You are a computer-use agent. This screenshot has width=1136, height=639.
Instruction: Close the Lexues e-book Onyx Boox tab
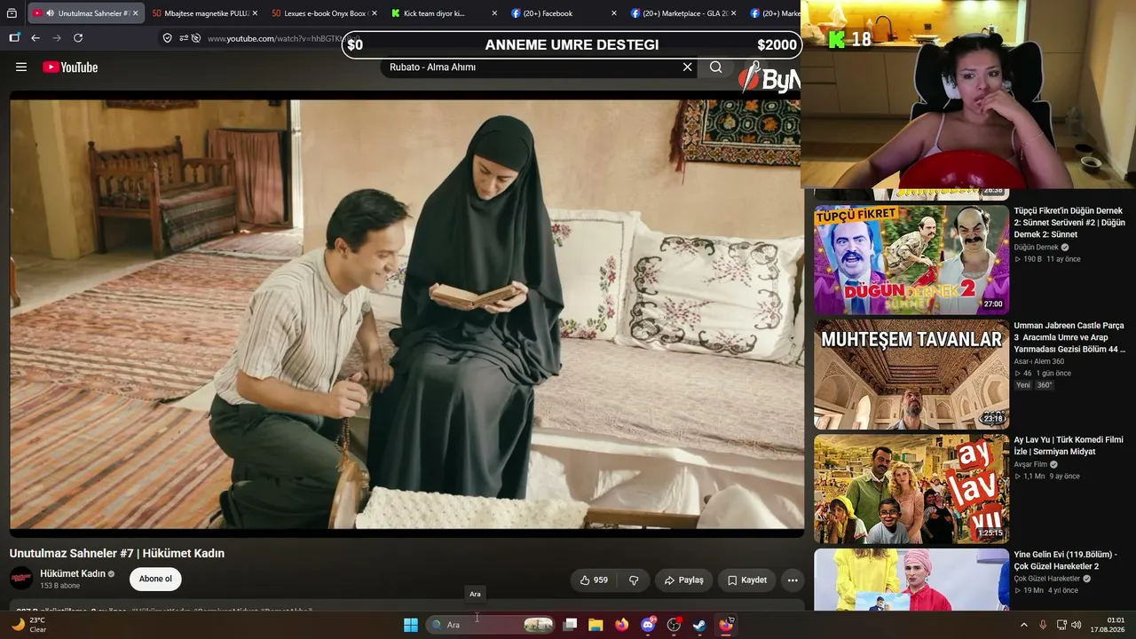coord(375,13)
